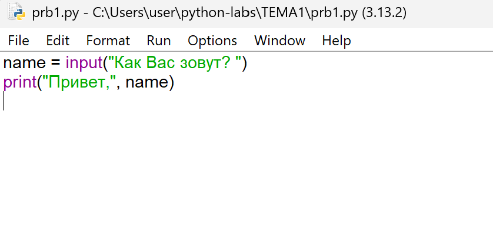Click the "name" argument inside print call
493x235 pixels.
(146, 83)
